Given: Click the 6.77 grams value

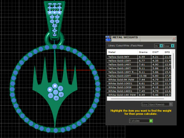Looking at the screenshot, I should (142, 61).
